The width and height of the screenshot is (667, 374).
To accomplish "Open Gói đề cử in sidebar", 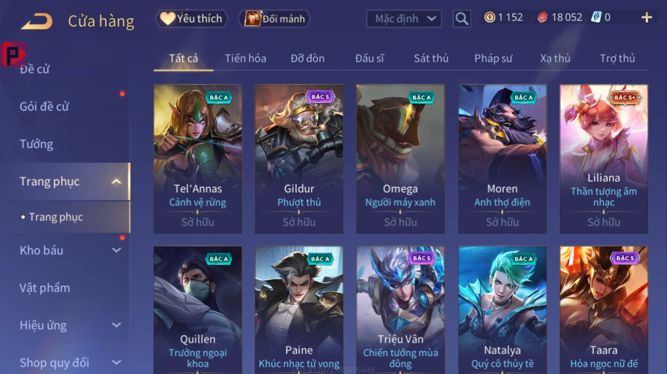I will click(x=44, y=107).
